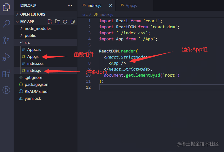Open Explorer more actions ellipsis

click(x=70, y=5)
